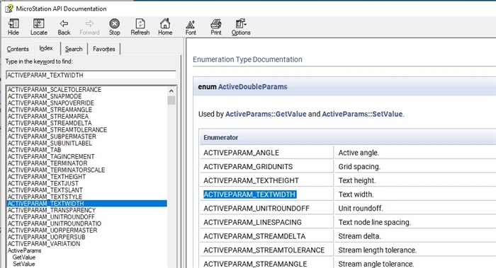The image size is (496, 268).
Task: Select ACTIVEPARAM_TEXTSLANT index entry
Action: coord(45,190)
